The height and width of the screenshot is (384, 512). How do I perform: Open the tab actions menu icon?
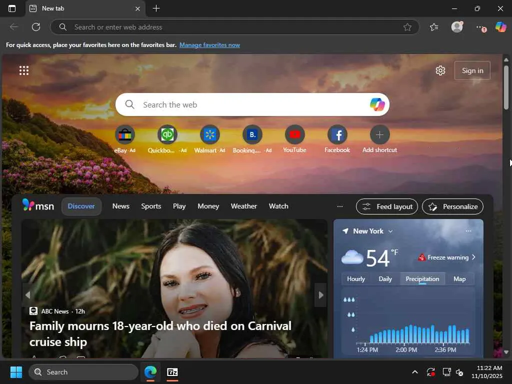click(x=12, y=8)
